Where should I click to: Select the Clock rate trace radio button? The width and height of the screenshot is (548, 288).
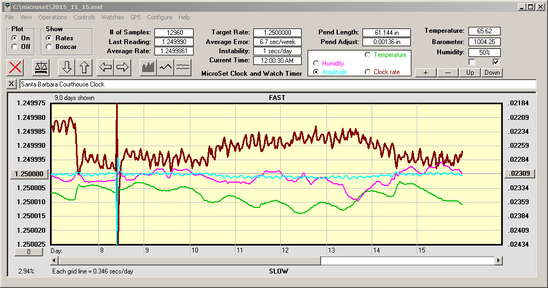coord(368,72)
